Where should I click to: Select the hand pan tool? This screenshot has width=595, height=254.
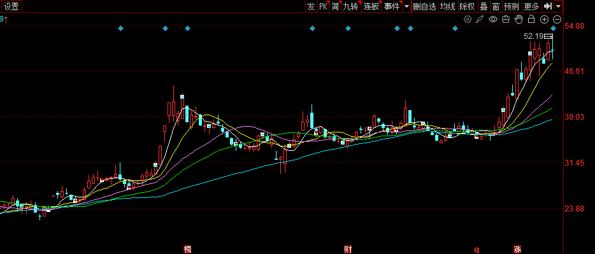tap(519, 19)
